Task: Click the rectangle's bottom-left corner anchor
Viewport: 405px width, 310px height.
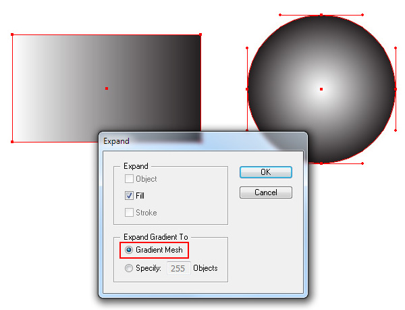Action: pos(12,142)
